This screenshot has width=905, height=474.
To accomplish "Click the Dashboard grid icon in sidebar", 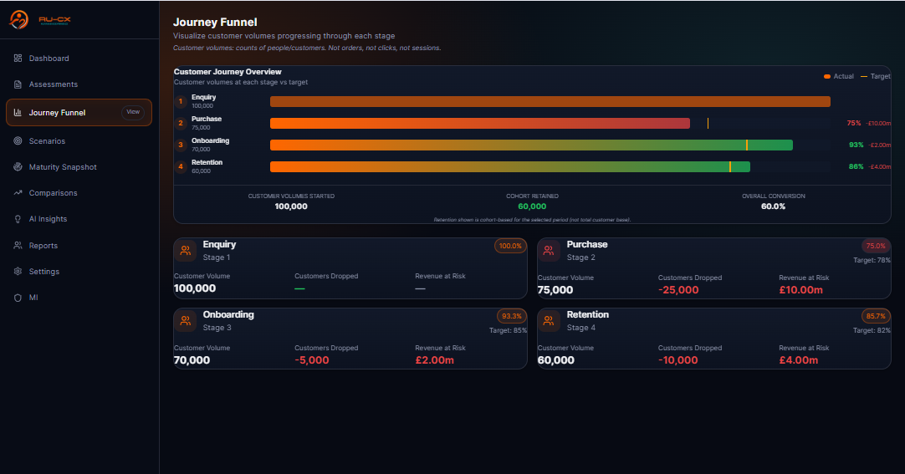I will [18, 59].
